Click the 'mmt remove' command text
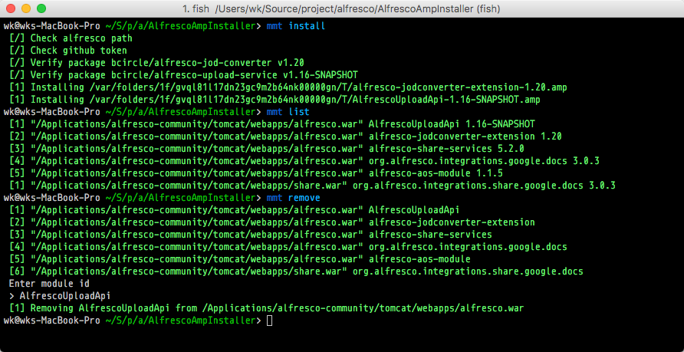 coord(293,198)
